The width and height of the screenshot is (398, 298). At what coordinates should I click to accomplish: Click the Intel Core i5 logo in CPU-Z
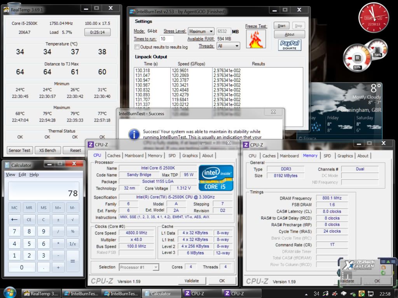216,178
